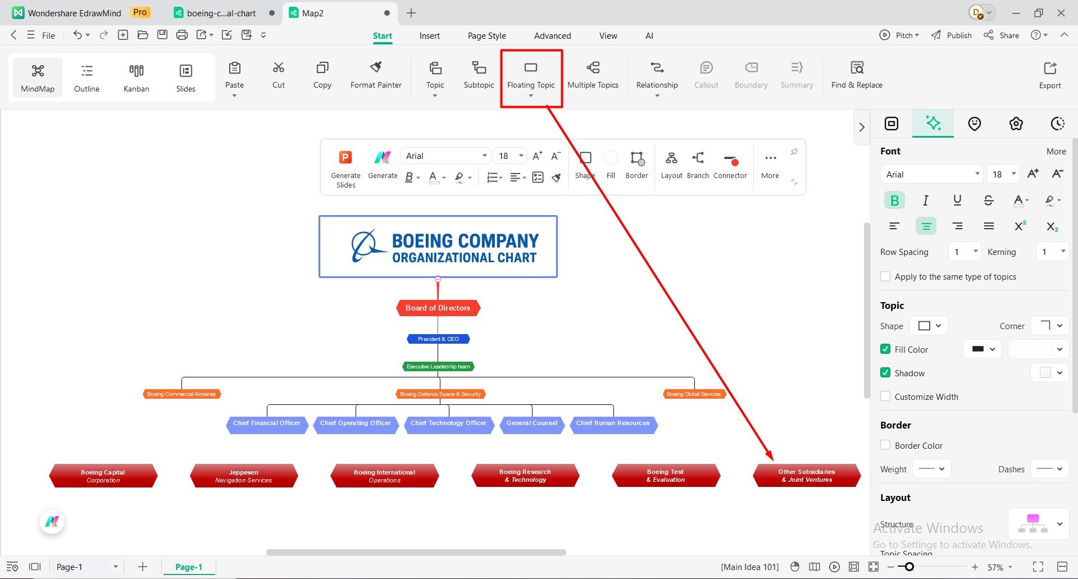
Task: Insert Multiple Topics
Action: click(x=593, y=75)
